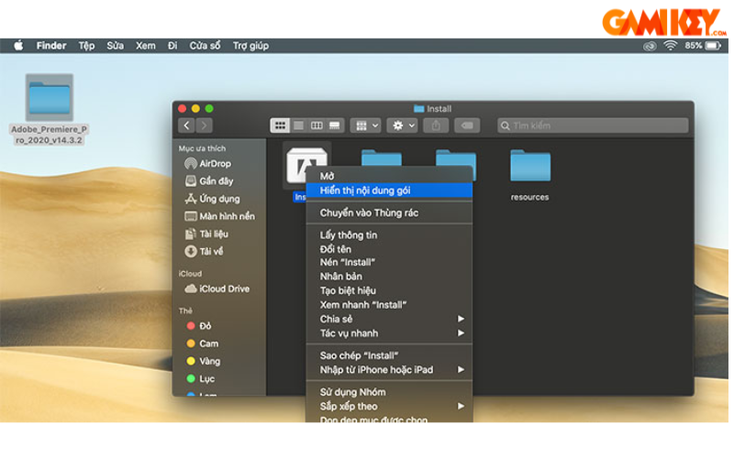This screenshot has width=734, height=458.
Task: Open the Trợ giúp menu
Action: [250, 46]
